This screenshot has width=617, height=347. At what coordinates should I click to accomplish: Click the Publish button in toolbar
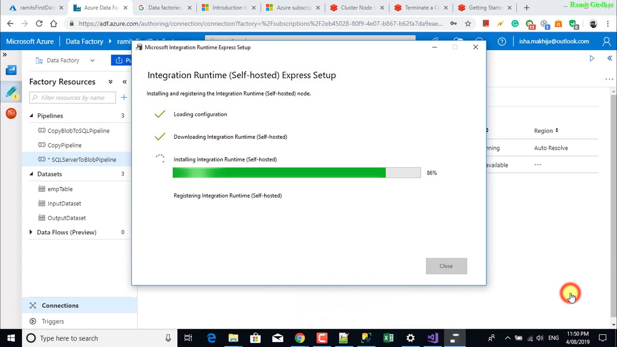[121, 60]
